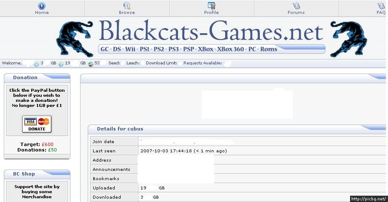Click 'Support the site by buying some Merchandise'

[37, 191]
